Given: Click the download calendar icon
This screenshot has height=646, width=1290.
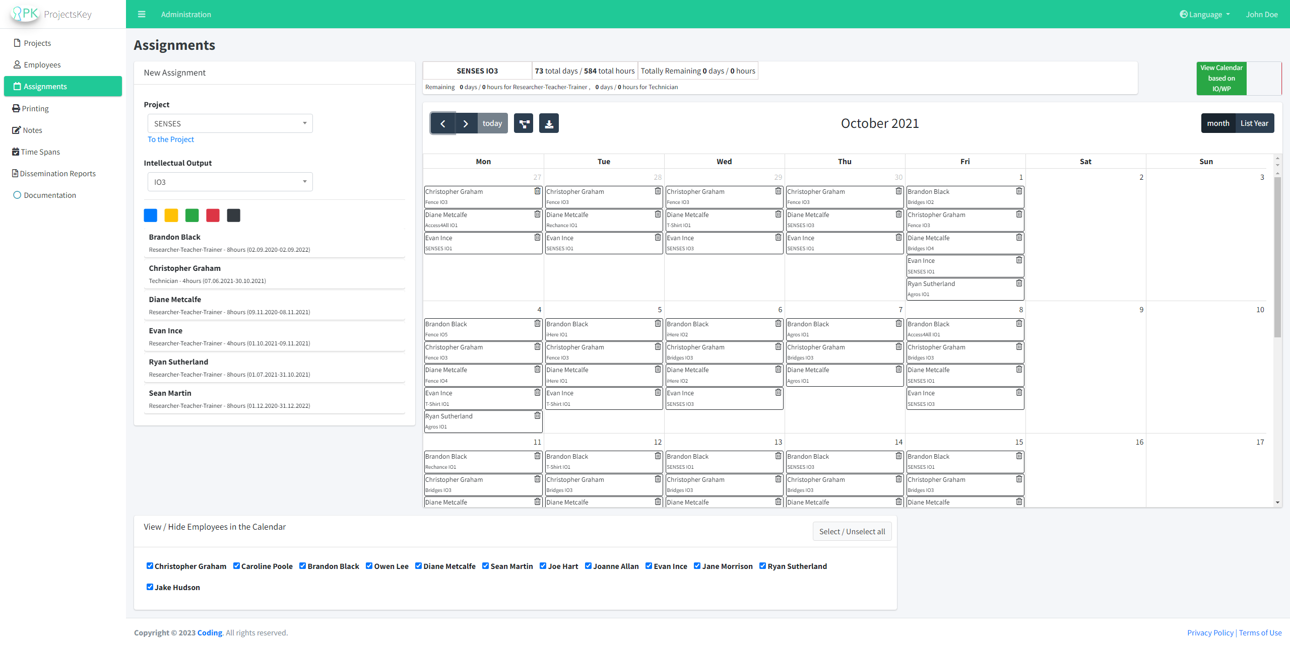Looking at the screenshot, I should [x=549, y=123].
